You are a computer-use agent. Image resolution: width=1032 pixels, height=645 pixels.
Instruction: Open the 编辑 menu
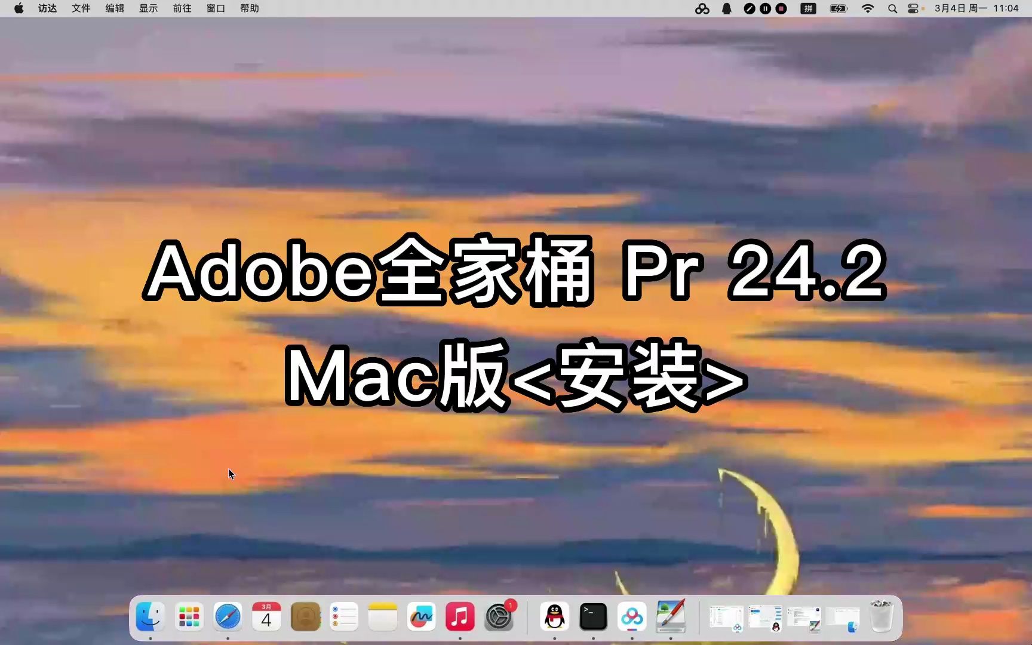(x=115, y=8)
